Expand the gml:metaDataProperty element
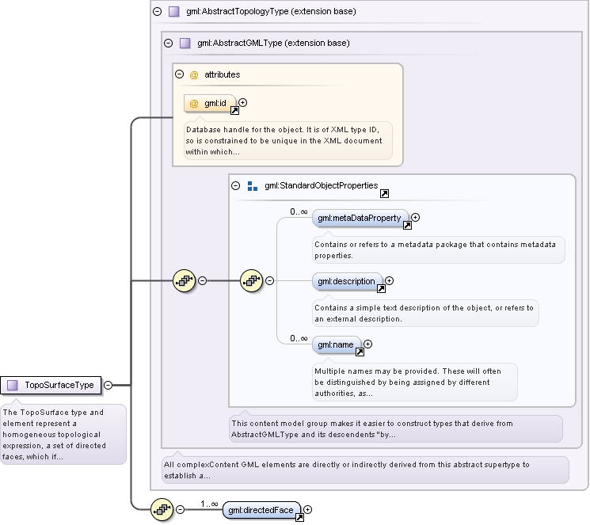The width and height of the screenshot is (590, 525). (x=416, y=217)
